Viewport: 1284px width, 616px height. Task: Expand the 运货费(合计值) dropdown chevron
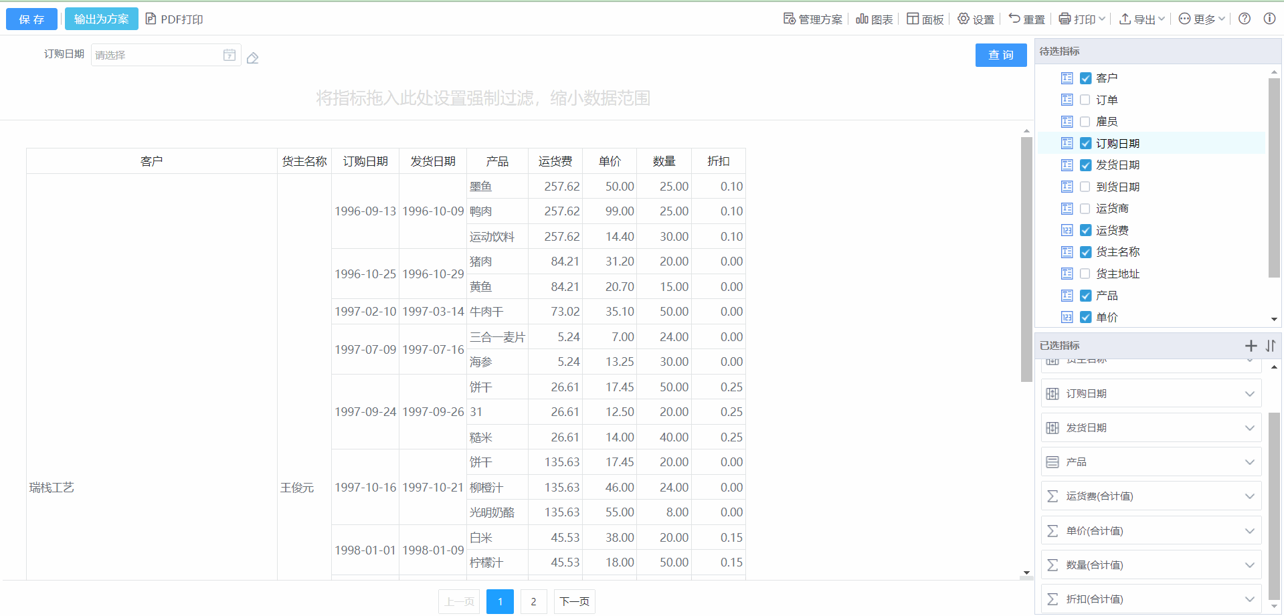1249,496
